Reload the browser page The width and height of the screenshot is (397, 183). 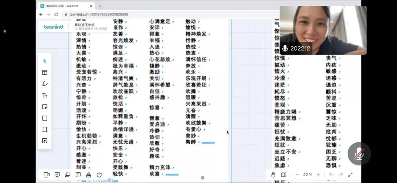(x=56, y=14)
